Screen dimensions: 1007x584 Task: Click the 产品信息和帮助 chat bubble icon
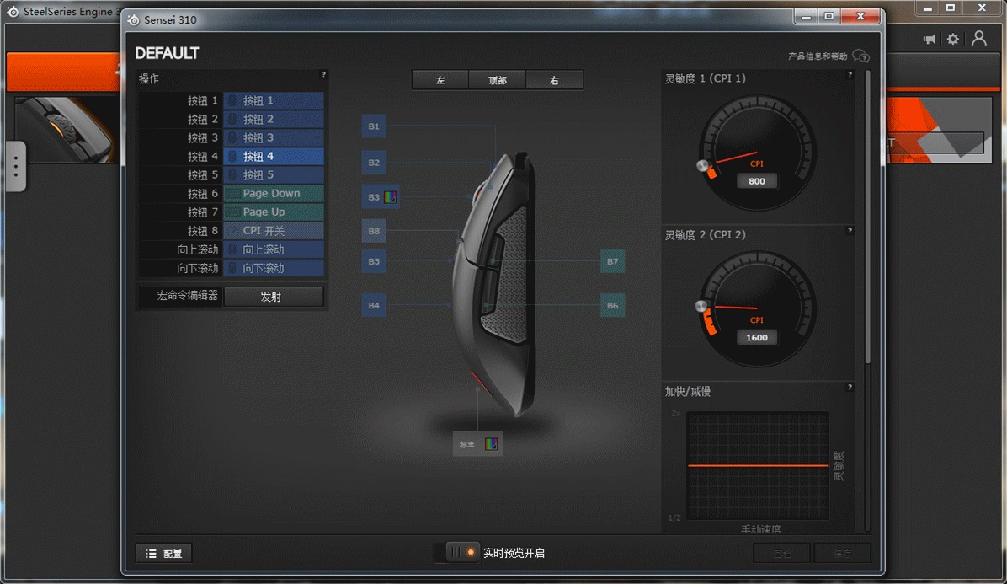point(860,56)
